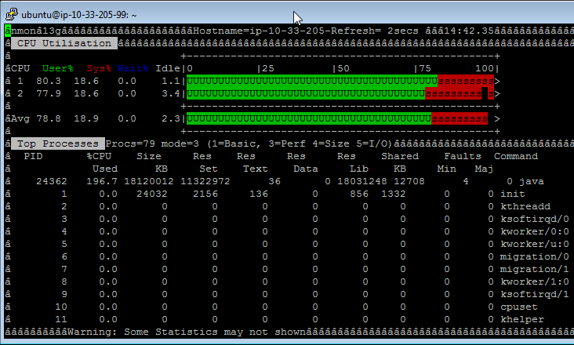Click PID 24362 in the process list
Screen dimensions: 574x345
pos(52,181)
